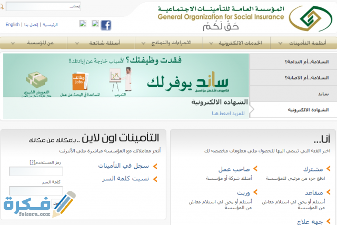Focus the كلمة السر password field
This screenshot has height=225, width=337.
[x=36, y=191]
